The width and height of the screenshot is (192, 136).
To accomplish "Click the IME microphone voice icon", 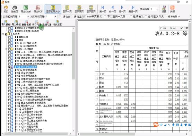I will click(x=173, y=125).
